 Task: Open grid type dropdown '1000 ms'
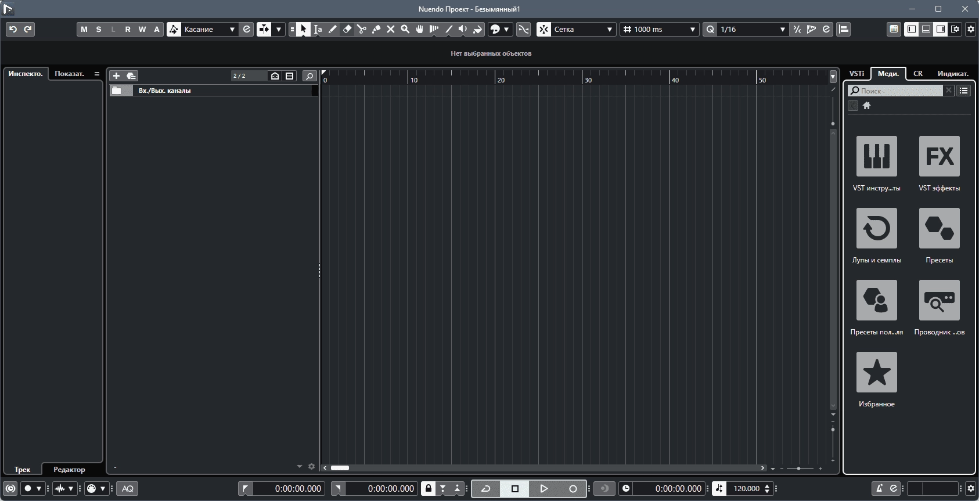(659, 29)
